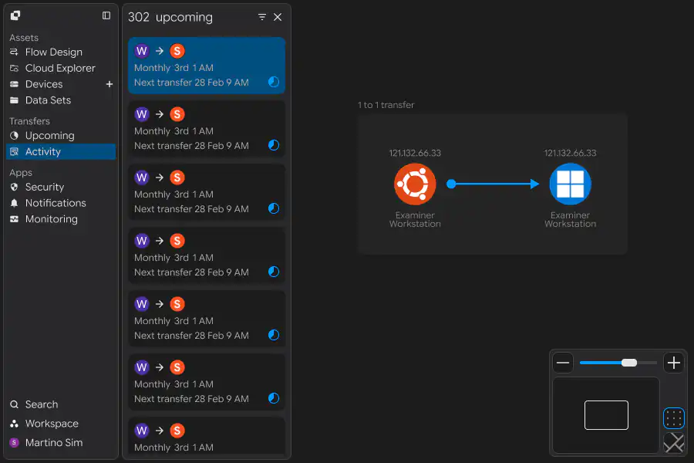The height and width of the screenshot is (463, 694).
Task: Select the highlighted first transfer card
Action: 207,66
